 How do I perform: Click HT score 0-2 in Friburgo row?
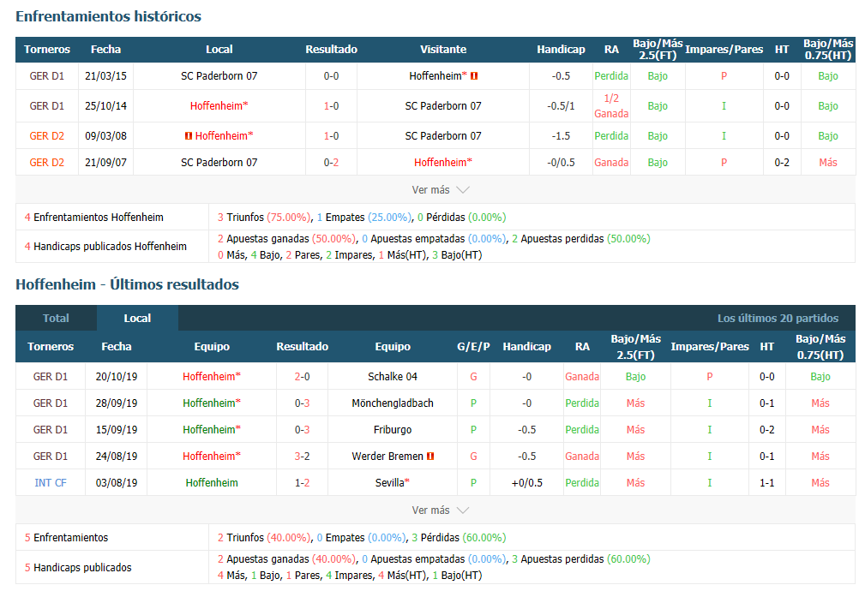(766, 429)
